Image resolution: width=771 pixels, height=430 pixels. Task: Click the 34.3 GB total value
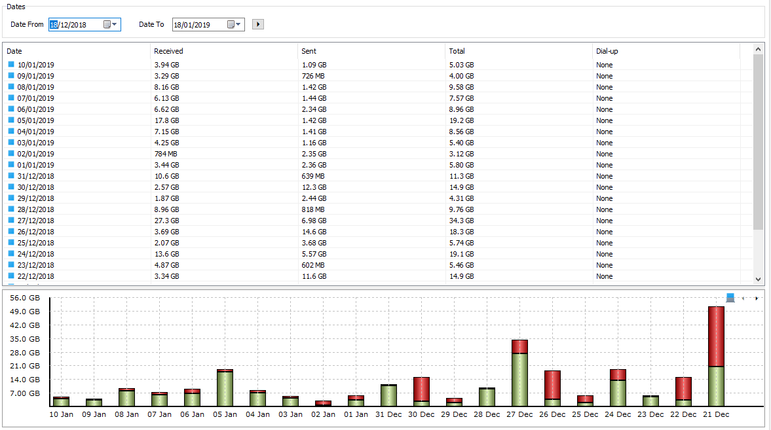(461, 221)
